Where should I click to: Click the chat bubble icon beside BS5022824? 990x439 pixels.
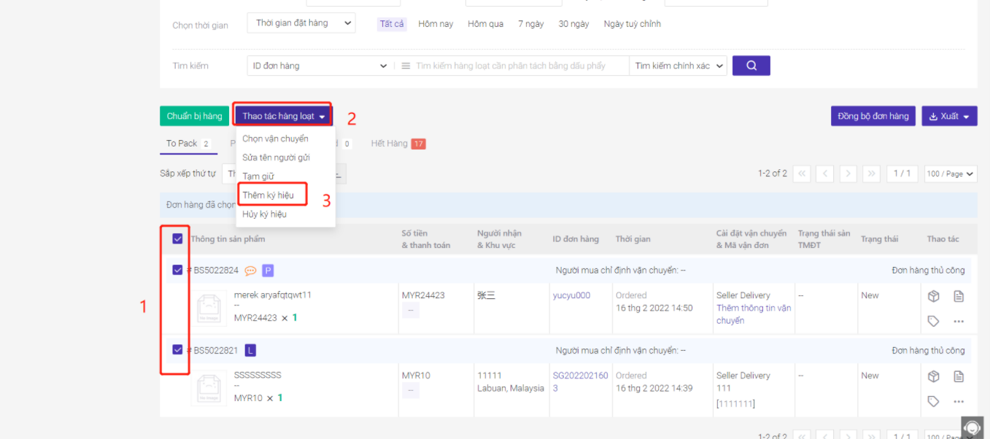250,271
